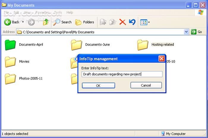
Task: Expand the Address bar dropdown
Action: pyautogui.click(x=186, y=32)
